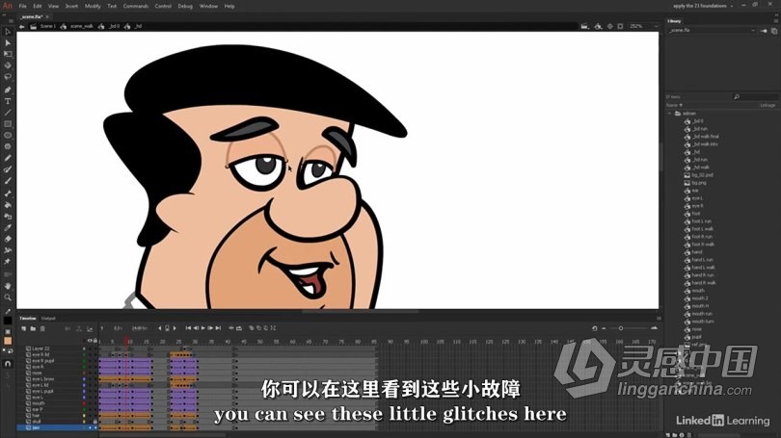The image size is (781, 438).
Task: Open the Window menu
Action: [208, 6]
